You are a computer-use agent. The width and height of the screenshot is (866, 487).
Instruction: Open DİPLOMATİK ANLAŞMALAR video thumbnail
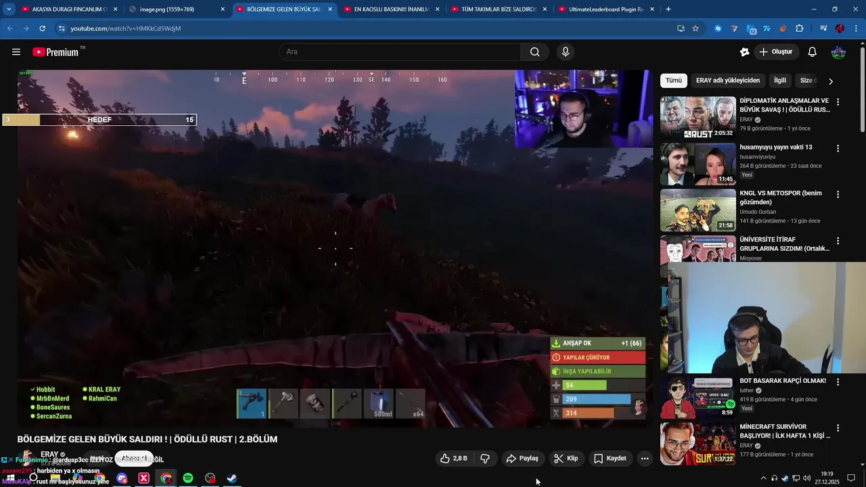tap(698, 117)
